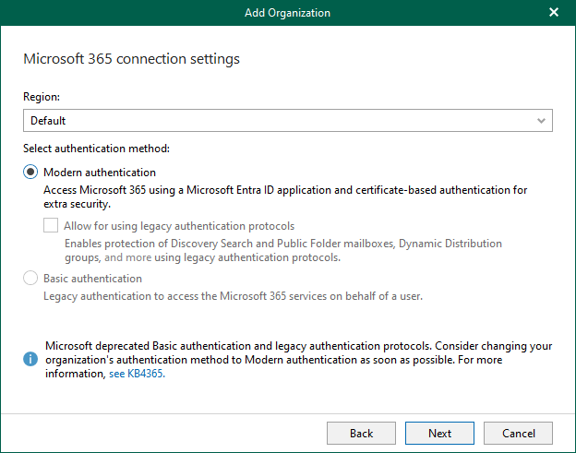This screenshot has height=453, width=576.
Task: Open the see KB4365 link
Action: [137, 376]
